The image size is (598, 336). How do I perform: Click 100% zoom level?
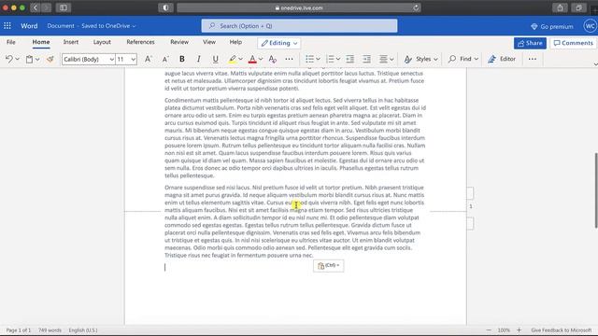pyautogui.click(x=504, y=330)
